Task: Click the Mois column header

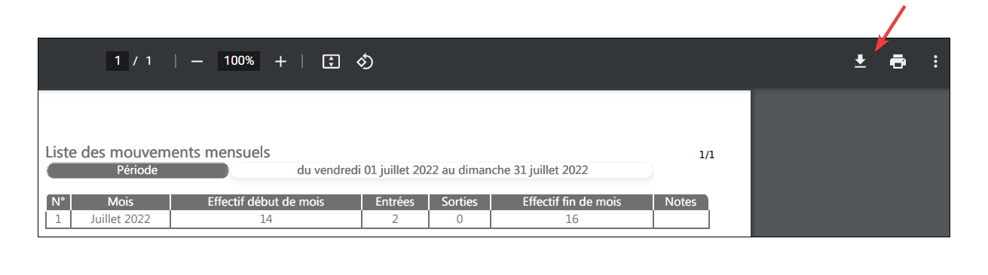Action: tap(121, 202)
